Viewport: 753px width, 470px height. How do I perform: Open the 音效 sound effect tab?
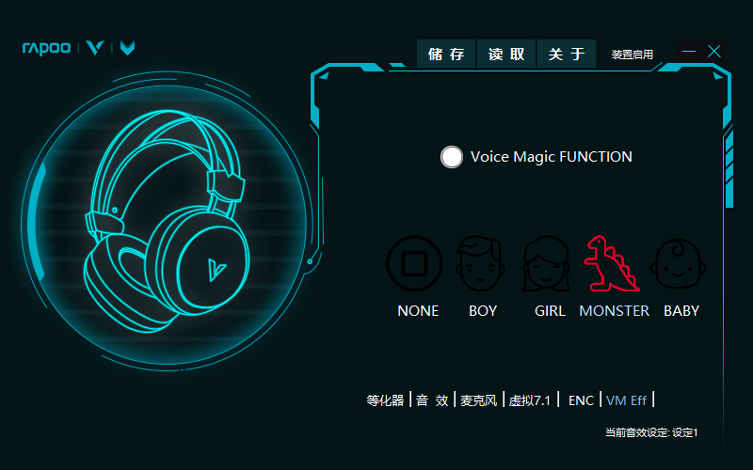tap(432, 400)
